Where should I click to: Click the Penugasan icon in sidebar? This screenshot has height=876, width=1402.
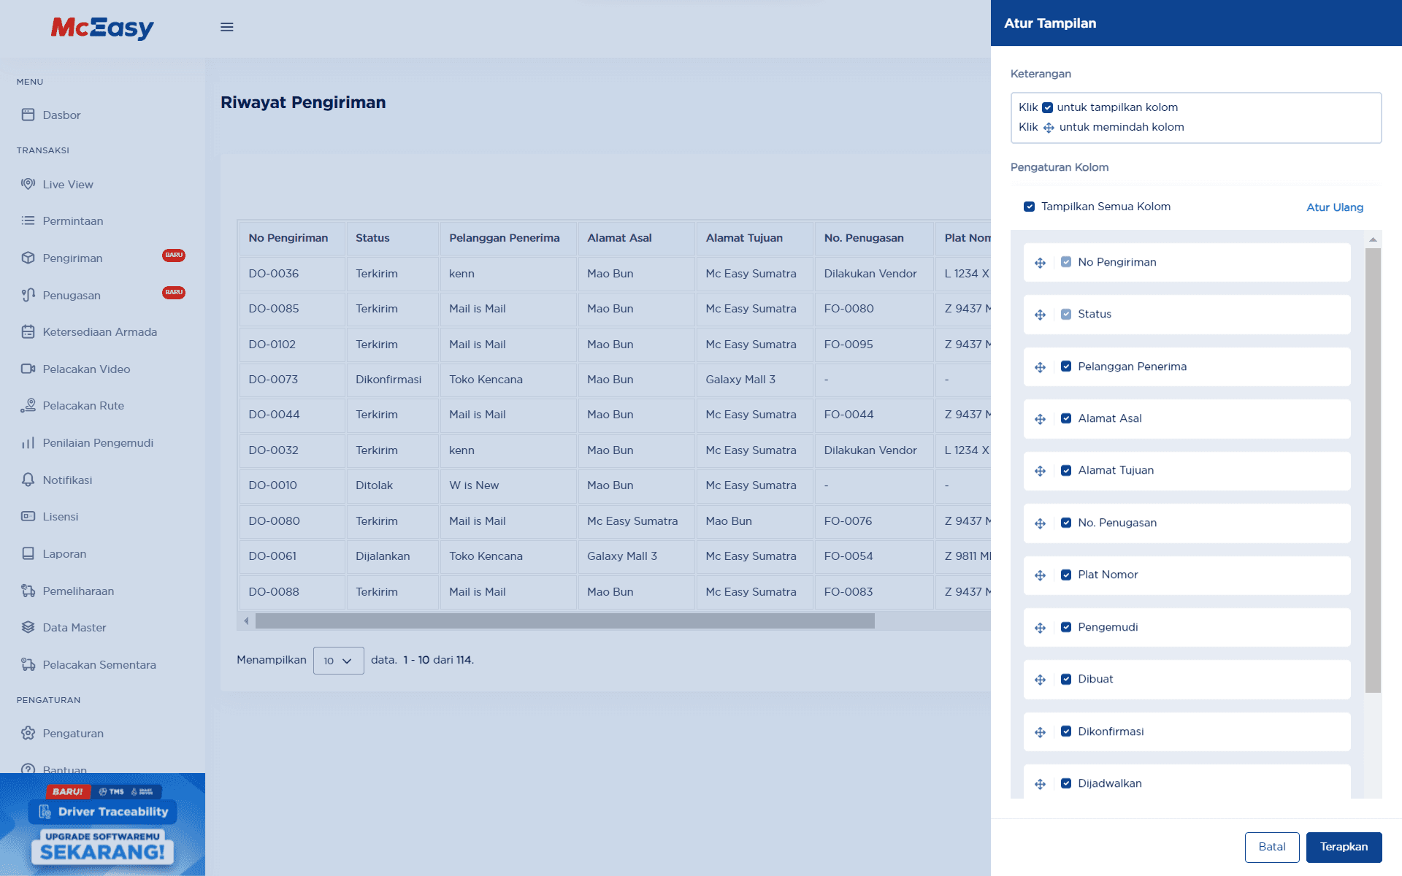pyautogui.click(x=27, y=293)
